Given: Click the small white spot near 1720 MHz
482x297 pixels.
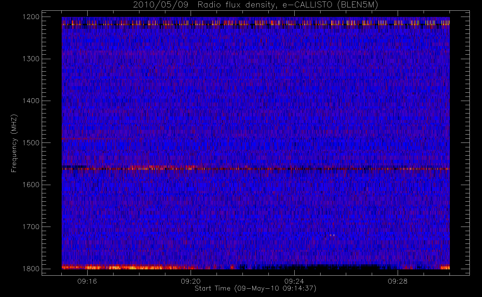Looking at the screenshot, I should (332, 235).
